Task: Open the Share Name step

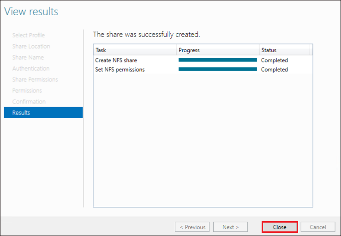Action: (x=28, y=57)
